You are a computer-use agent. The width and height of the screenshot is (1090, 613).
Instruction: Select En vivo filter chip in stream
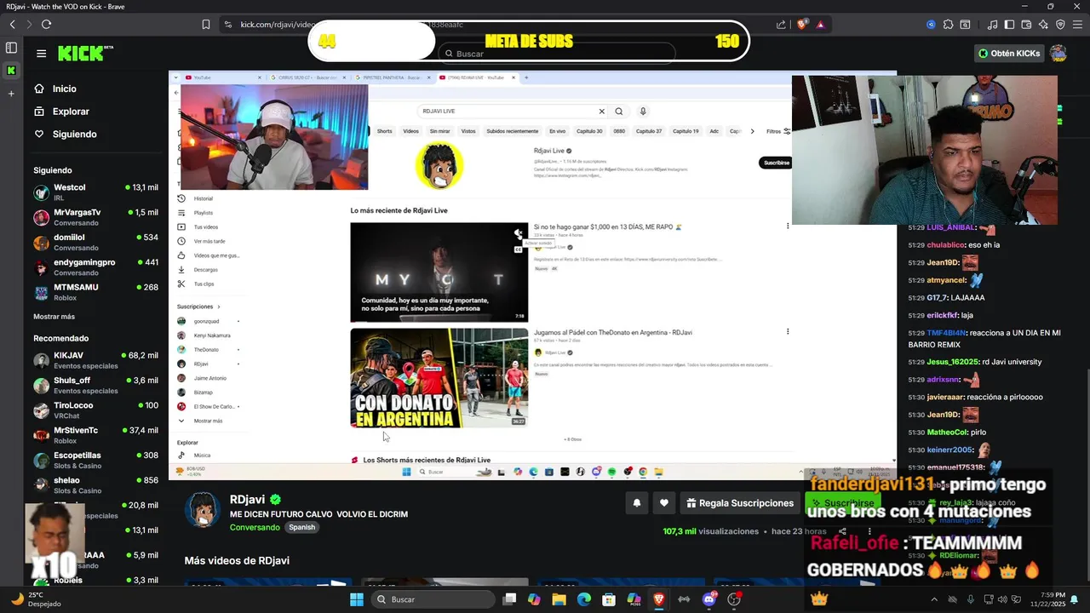[x=557, y=131]
